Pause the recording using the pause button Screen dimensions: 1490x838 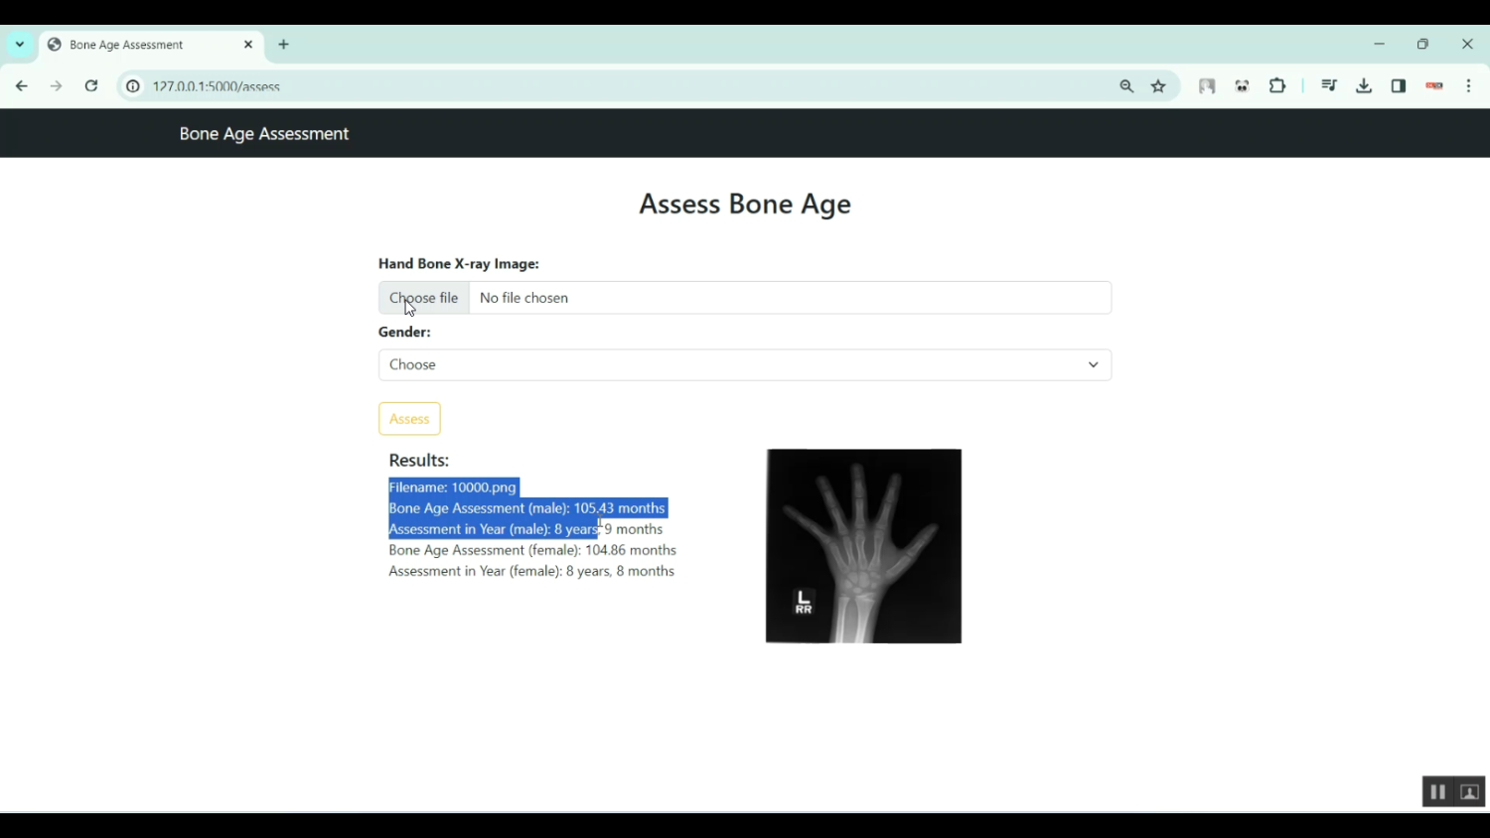(1436, 791)
